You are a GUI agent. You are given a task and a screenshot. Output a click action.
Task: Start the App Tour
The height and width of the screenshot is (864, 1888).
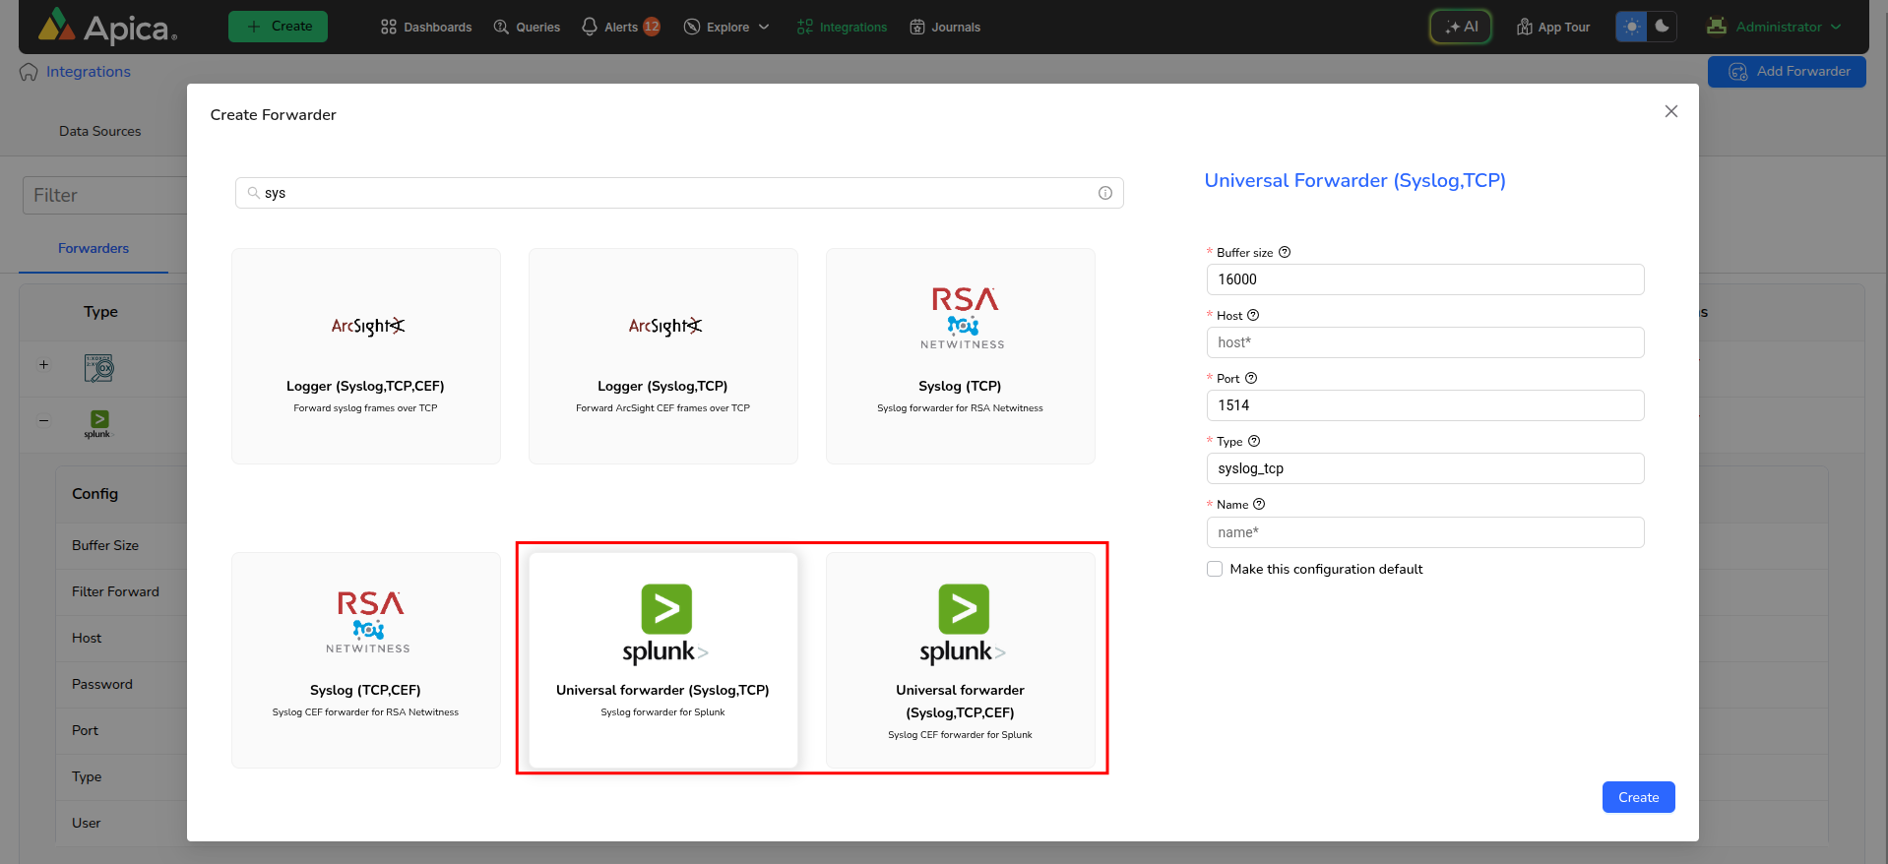pyautogui.click(x=1552, y=27)
